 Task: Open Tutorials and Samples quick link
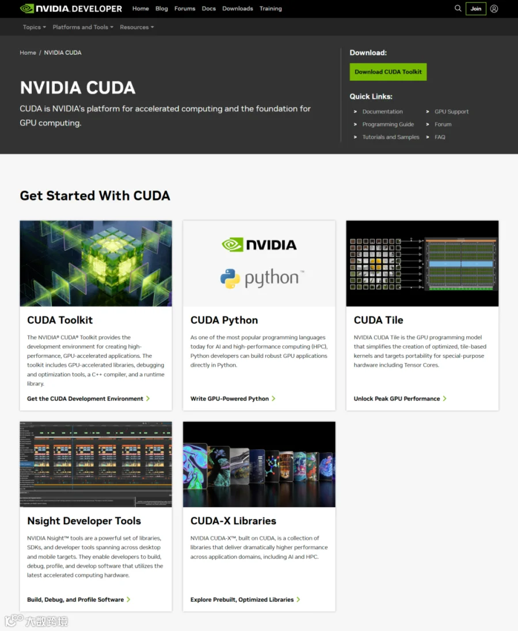coord(391,137)
